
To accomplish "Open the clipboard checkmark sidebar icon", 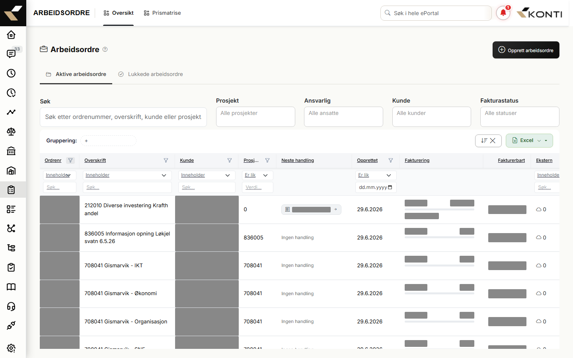I will 11,267.
